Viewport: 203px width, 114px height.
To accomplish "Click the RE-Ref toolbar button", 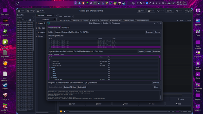I will click(41, 11).
